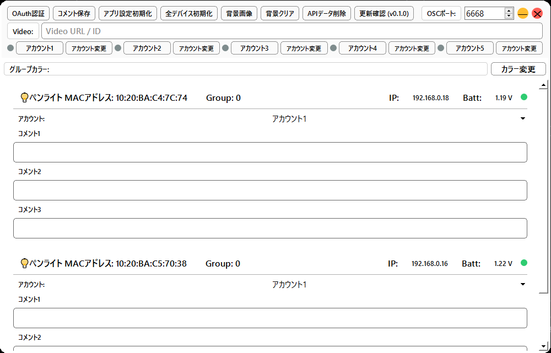
Task: Click gray status dot beside アカウント5
Action: (441, 48)
